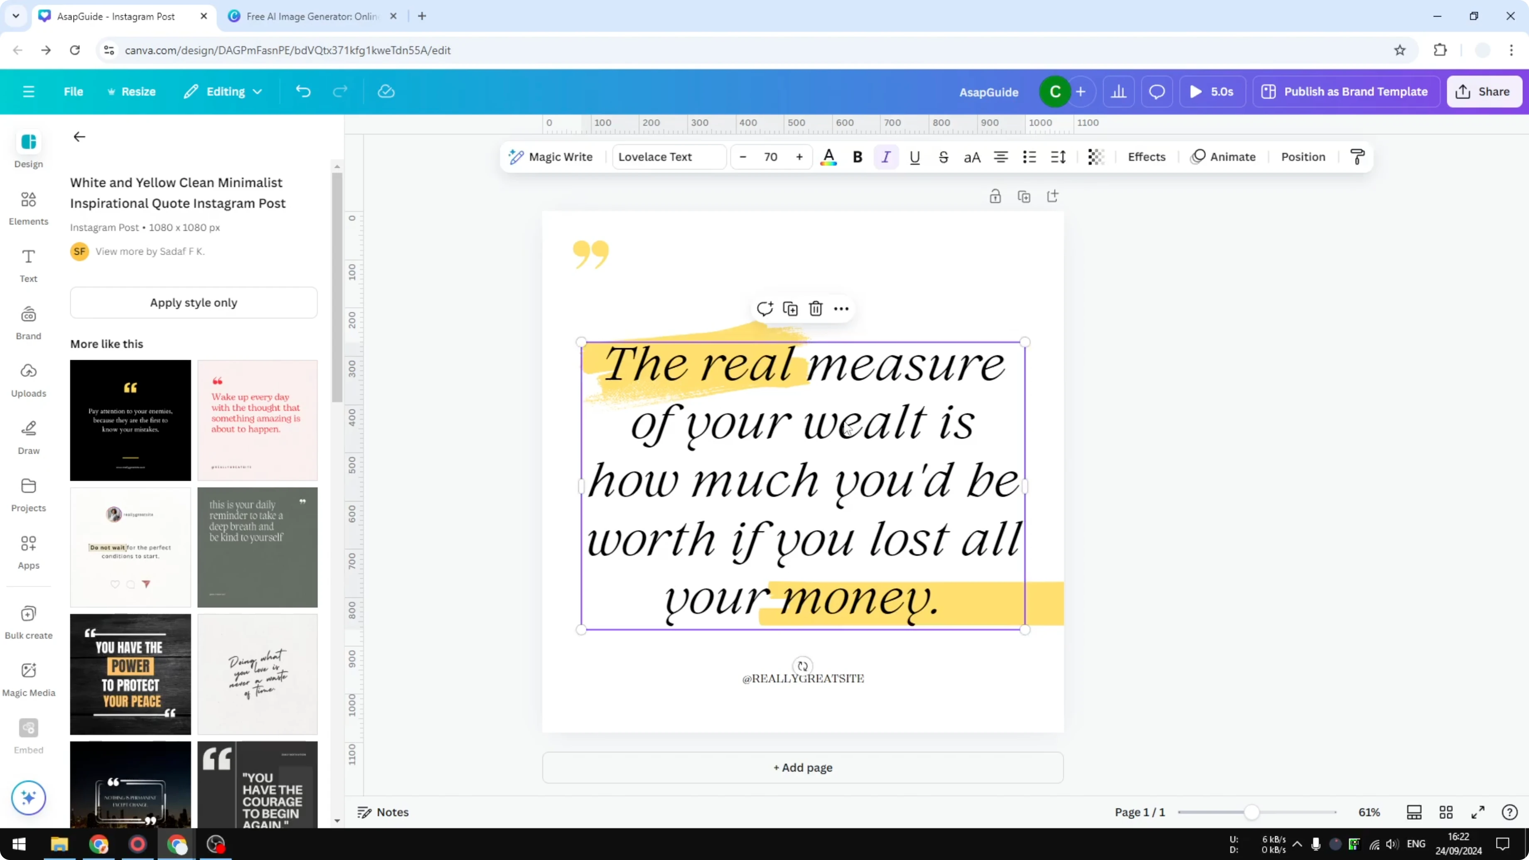
Task: Lock the page with the lock icon
Action: coord(996,197)
